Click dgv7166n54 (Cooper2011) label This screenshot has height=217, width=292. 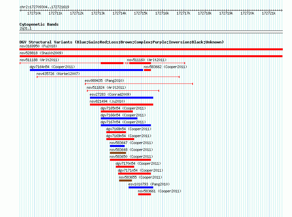[x=123, y=115]
